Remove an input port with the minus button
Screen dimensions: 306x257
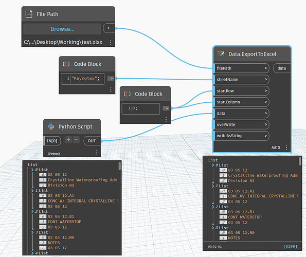pos(76,140)
